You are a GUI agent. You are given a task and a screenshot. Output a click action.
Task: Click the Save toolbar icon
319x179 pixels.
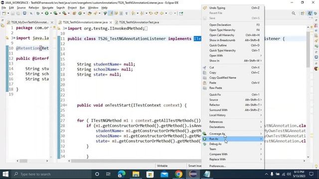(x=12, y=13)
